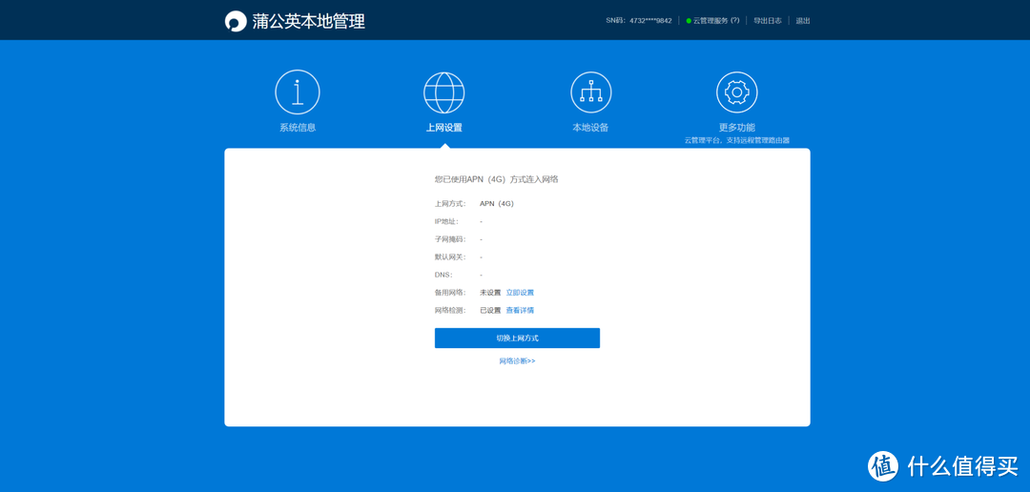The width and height of the screenshot is (1030, 492).
Task: Click the 备用网络 label
Action: pyautogui.click(x=450, y=293)
